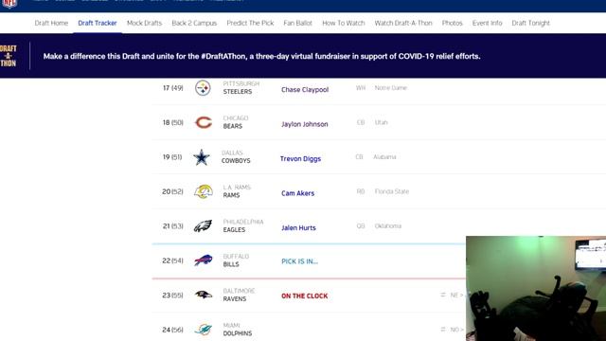Click pick number 20 (52)

coord(172,191)
